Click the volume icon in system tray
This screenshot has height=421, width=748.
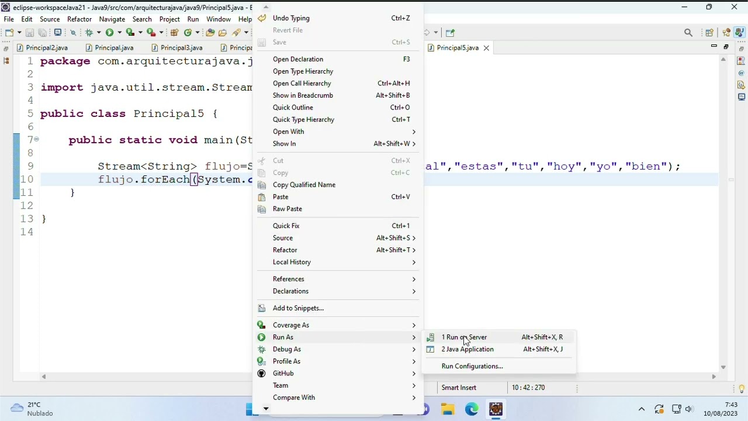[x=689, y=409]
